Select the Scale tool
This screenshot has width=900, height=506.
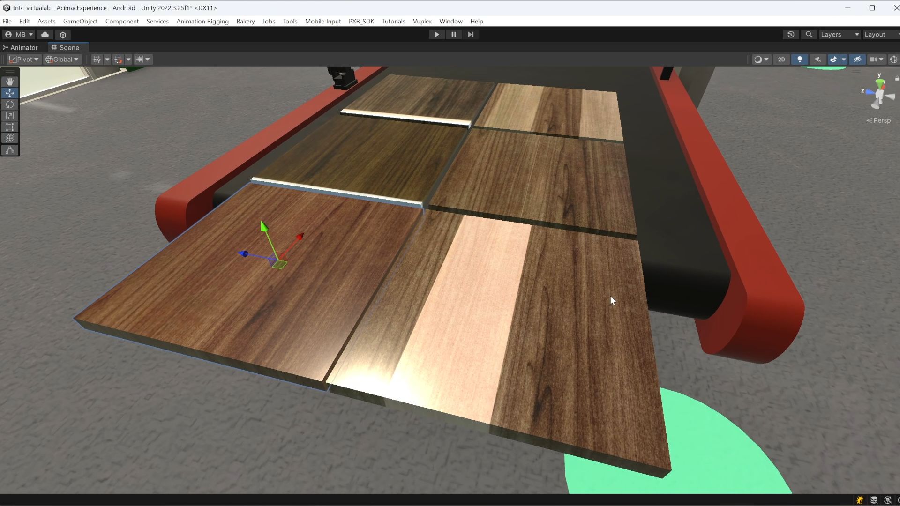click(10, 116)
